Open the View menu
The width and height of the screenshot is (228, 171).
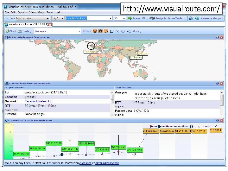click(x=33, y=12)
